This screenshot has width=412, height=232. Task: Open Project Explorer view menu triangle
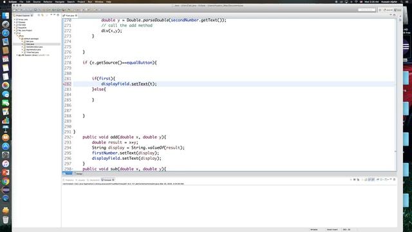coord(51,15)
